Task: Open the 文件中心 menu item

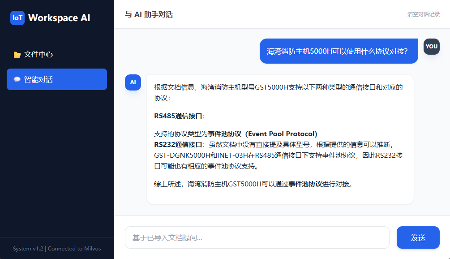Action: coord(57,55)
